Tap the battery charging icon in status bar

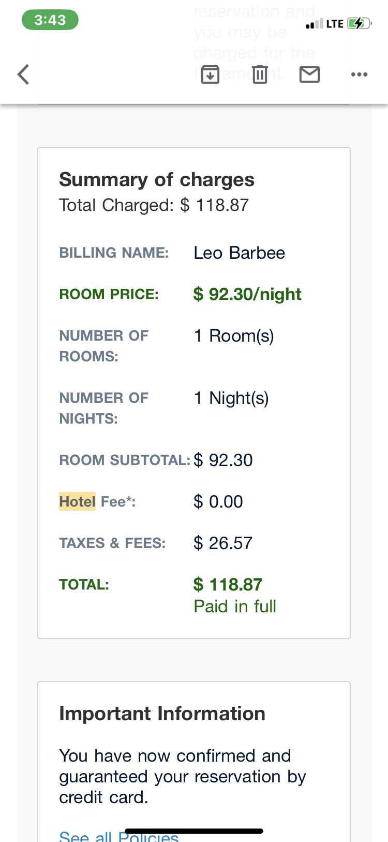click(359, 23)
